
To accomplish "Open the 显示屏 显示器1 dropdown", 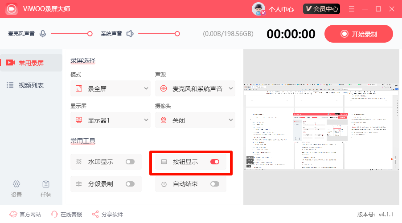I will (x=110, y=120).
